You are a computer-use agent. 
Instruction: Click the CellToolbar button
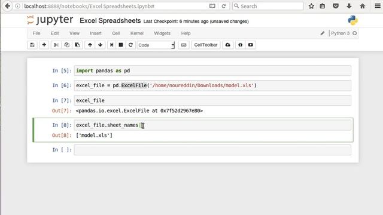pyautogui.click(x=206, y=45)
